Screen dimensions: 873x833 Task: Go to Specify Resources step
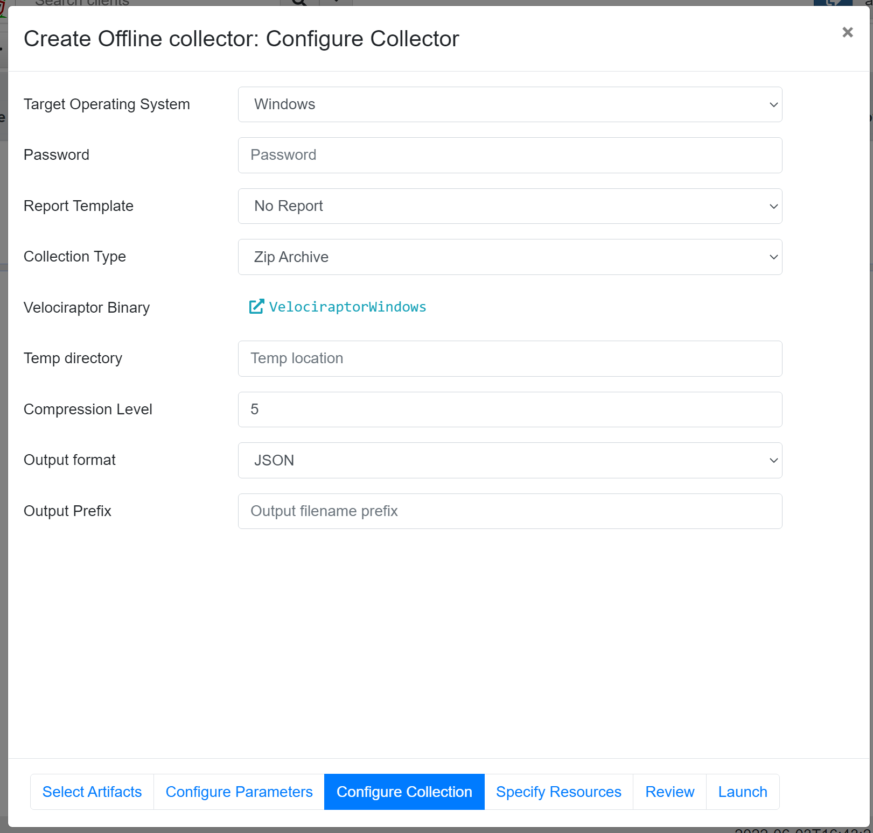click(x=558, y=792)
